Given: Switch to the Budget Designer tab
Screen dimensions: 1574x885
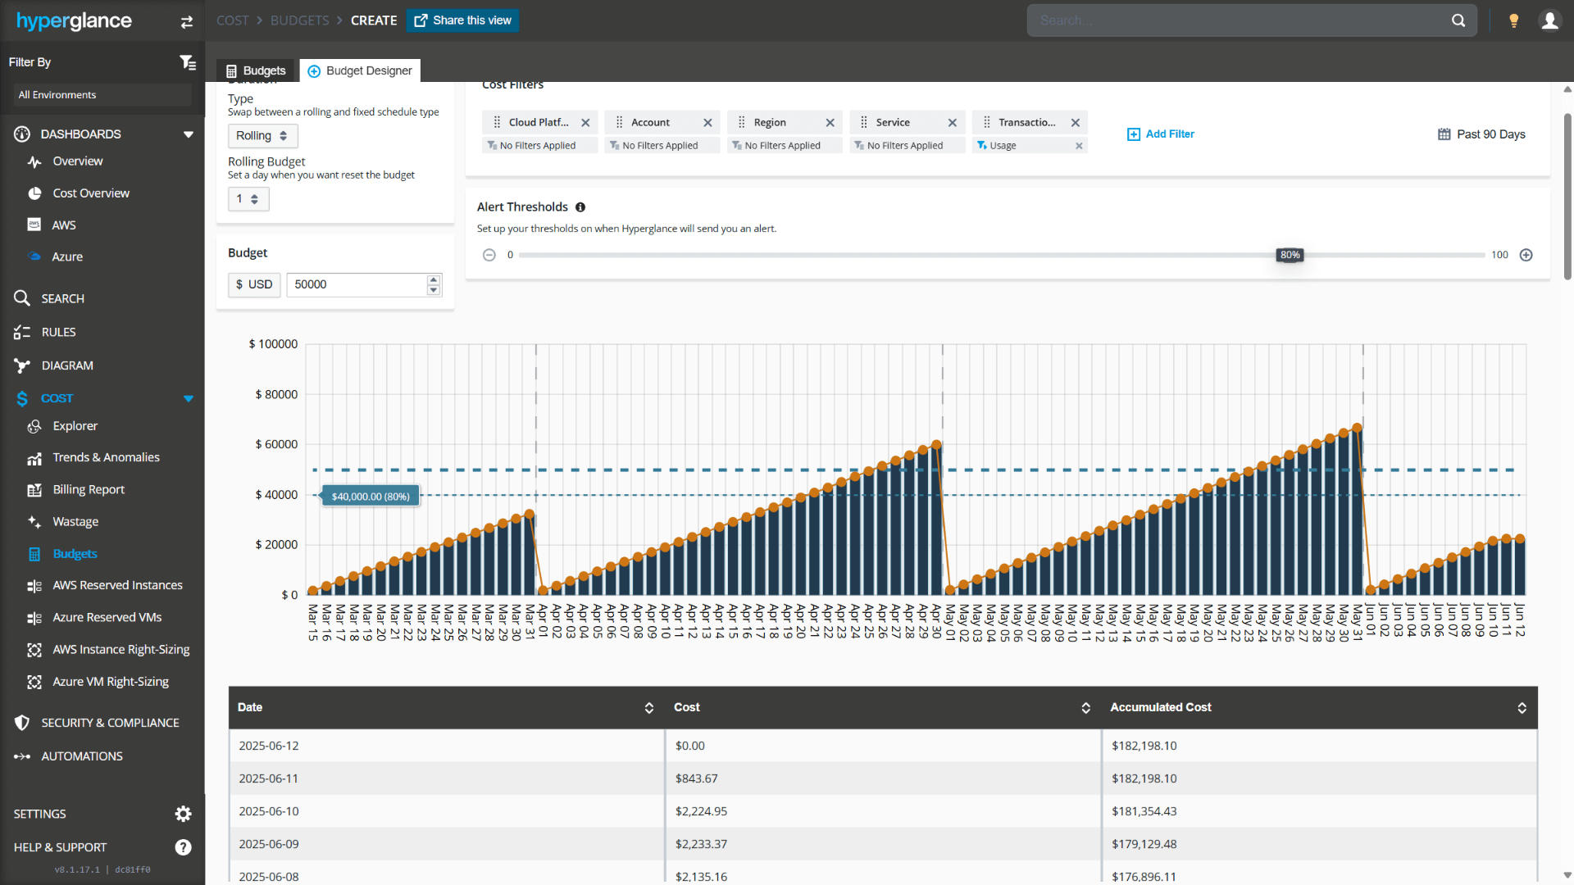Looking at the screenshot, I should point(360,71).
